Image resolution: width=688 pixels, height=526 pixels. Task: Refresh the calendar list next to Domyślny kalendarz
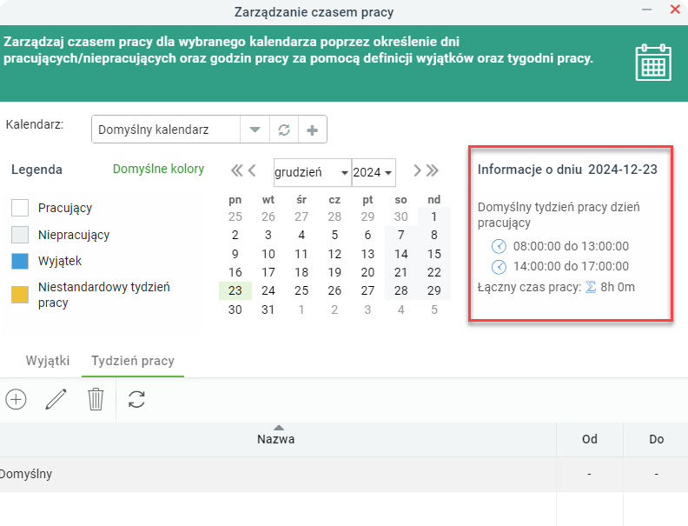click(284, 130)
